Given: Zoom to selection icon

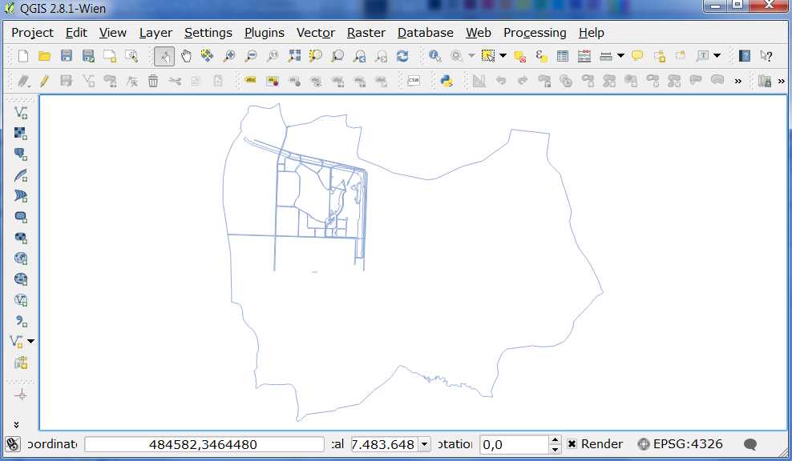Looking at the screenshot, I should point(316,56).
